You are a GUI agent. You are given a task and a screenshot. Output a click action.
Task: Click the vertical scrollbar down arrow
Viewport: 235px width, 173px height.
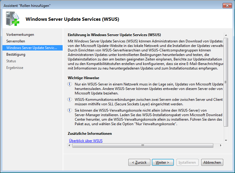click(x=226, y=141)
